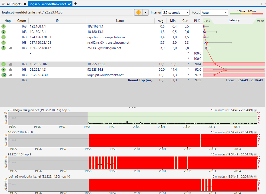Open the dropdown arrow next to pause button
Viewport: 266px width, 194px height.
(x=146, y=12)
